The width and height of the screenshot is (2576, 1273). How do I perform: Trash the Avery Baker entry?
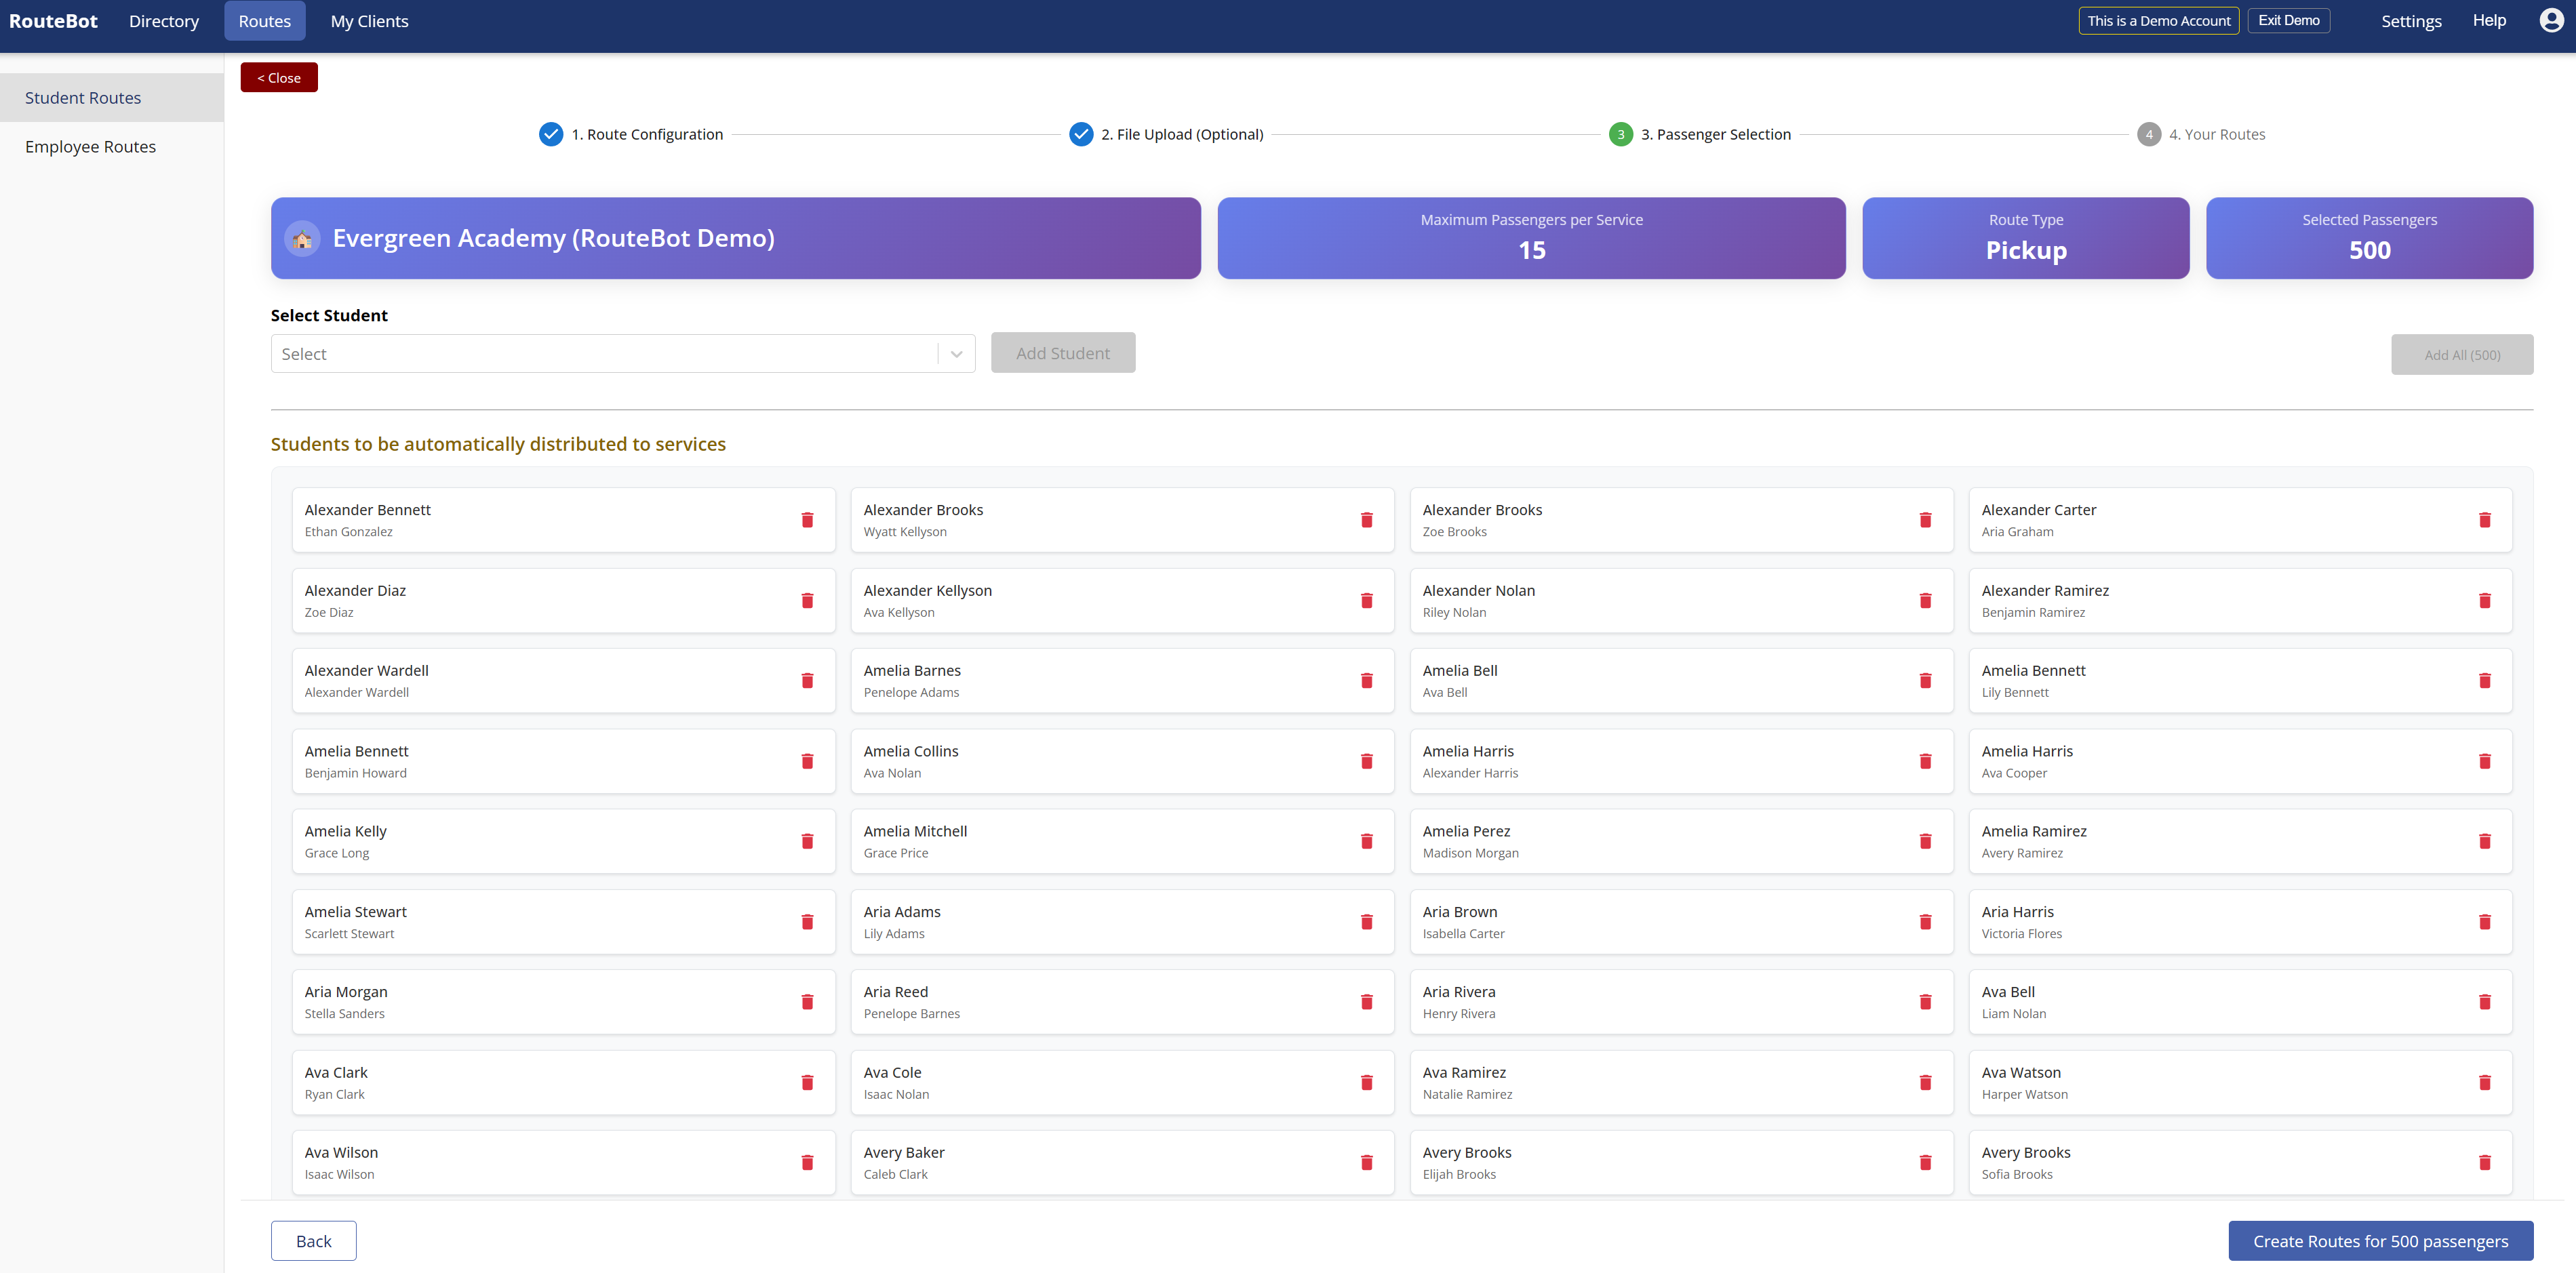[1366, 1162]
